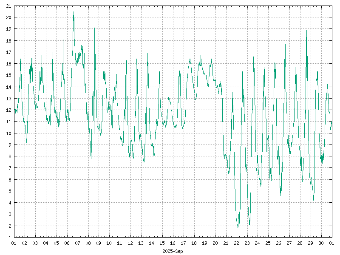Image resolution: width=340 pixels, height=255 pixels.
Task: Select the x-axis date label 07
Action: 77,243
